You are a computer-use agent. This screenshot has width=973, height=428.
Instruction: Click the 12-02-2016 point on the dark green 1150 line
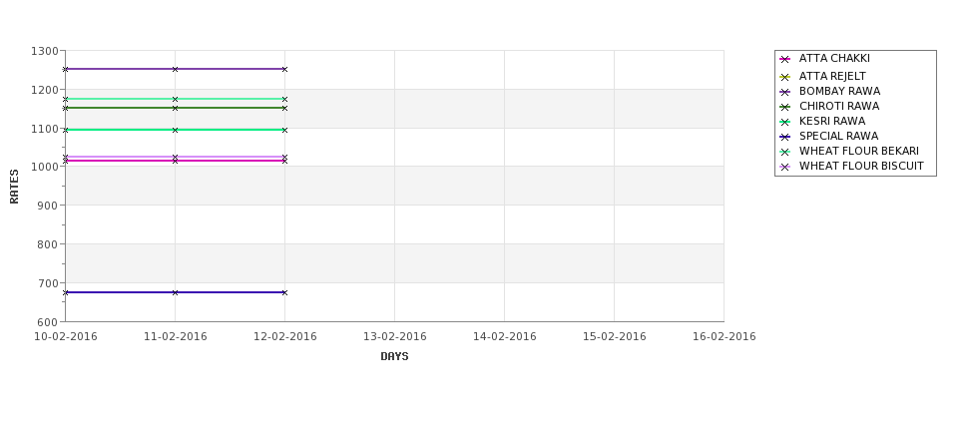(284, 108)
